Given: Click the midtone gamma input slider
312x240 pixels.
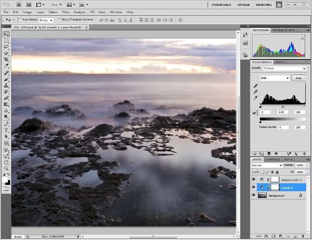Looking at the screenshot, I should [283, 107].
